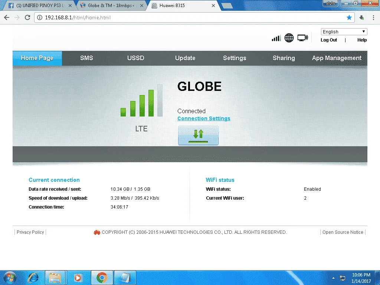Open router Settings menu
380x285 pixels.
[x=235, y=58]
